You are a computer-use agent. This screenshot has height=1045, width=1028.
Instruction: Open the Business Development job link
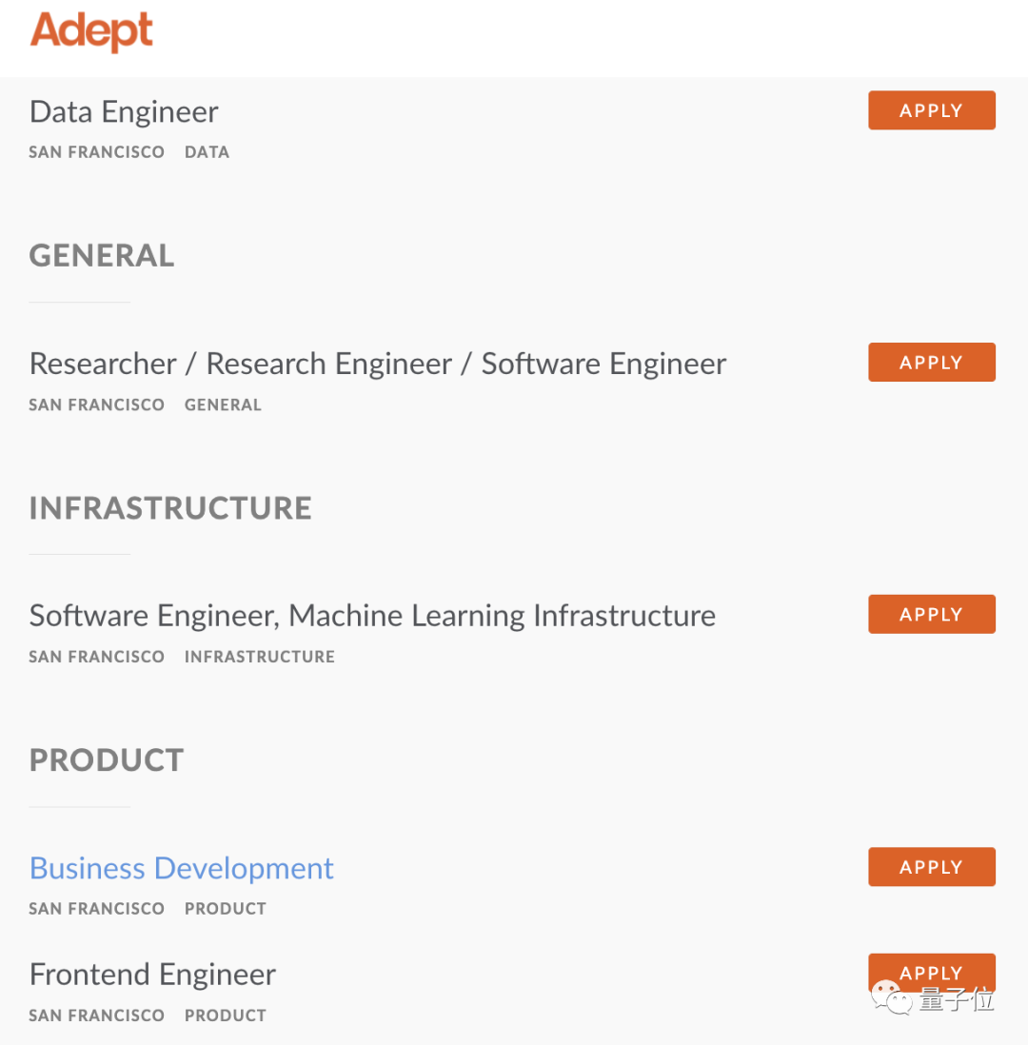tap(182, 868)
